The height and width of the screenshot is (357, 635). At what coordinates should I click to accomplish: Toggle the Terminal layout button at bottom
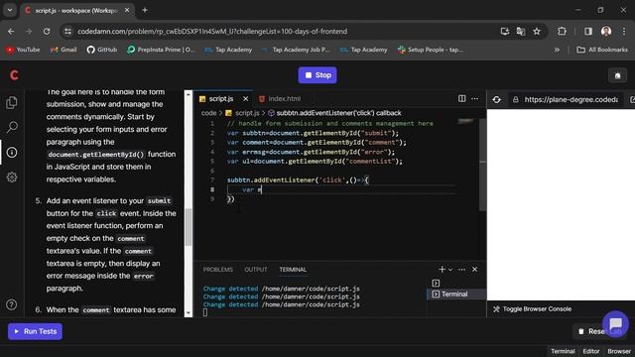pos(563,351)
